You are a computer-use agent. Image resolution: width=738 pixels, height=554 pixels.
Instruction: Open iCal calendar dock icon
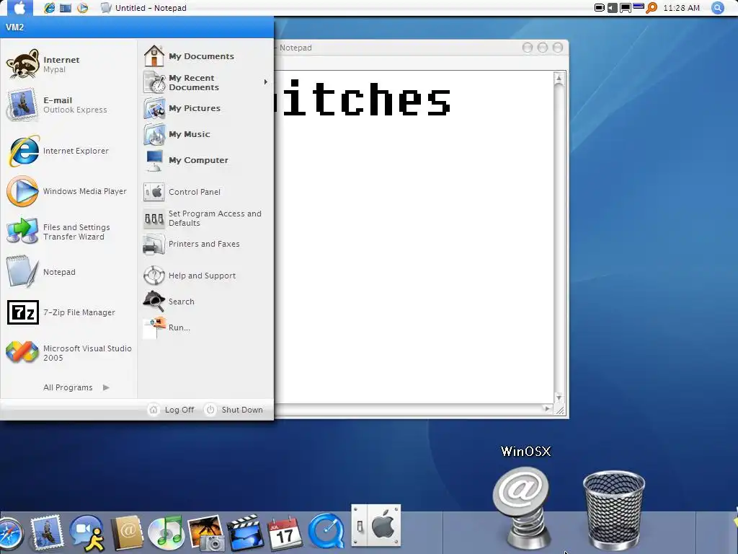click(284, 533)
